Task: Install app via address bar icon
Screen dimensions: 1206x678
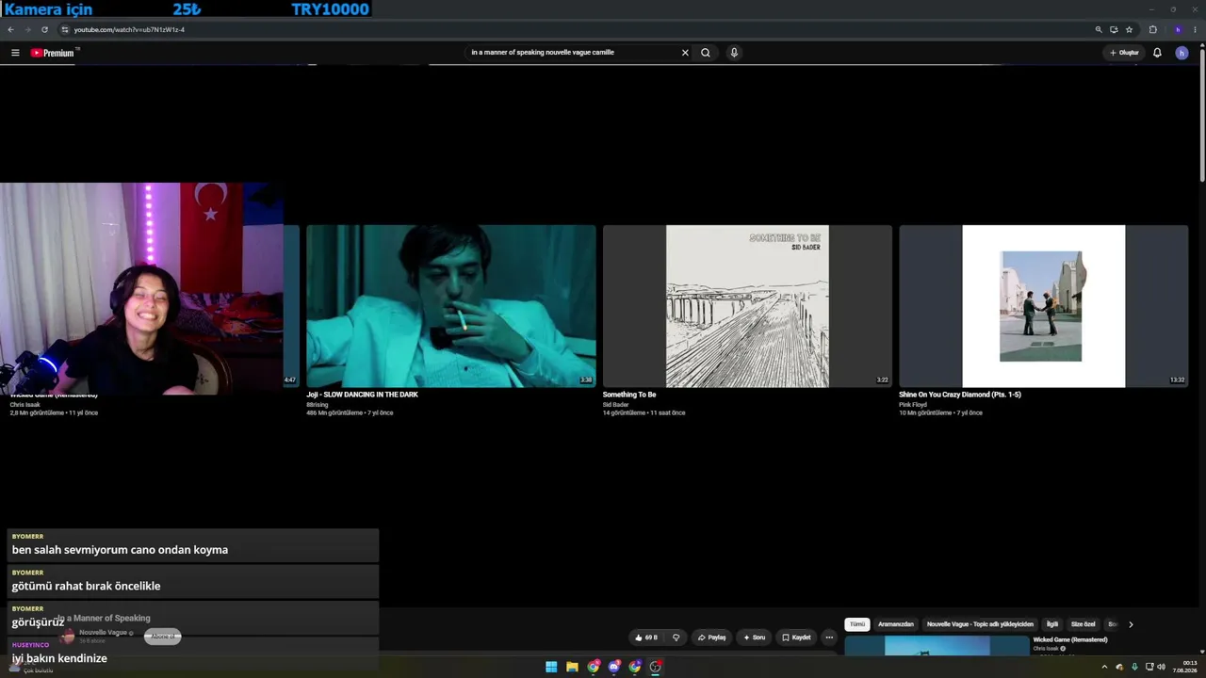Action: 1114,29
